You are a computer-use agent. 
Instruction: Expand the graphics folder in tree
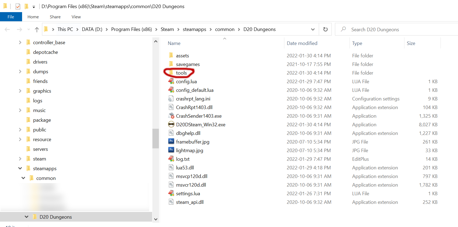tap(20, 91)
